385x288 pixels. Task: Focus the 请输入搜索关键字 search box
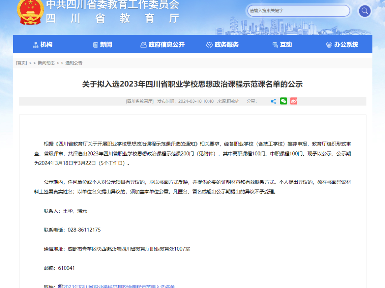(x=299, y=11)
